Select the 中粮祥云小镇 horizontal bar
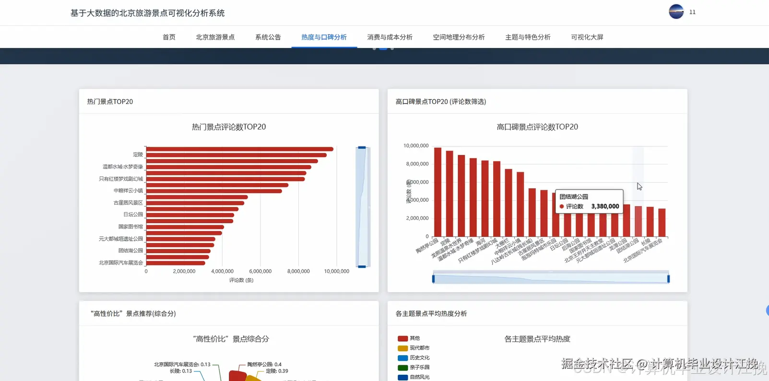 tap(214, 191)
